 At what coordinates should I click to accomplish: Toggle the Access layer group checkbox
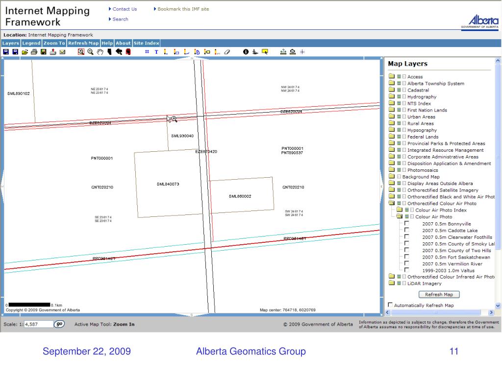pyautogui.click(x=404, y=77)
